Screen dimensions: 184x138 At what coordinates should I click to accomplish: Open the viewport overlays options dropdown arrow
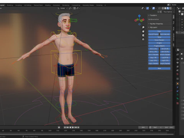click(156, 8)
